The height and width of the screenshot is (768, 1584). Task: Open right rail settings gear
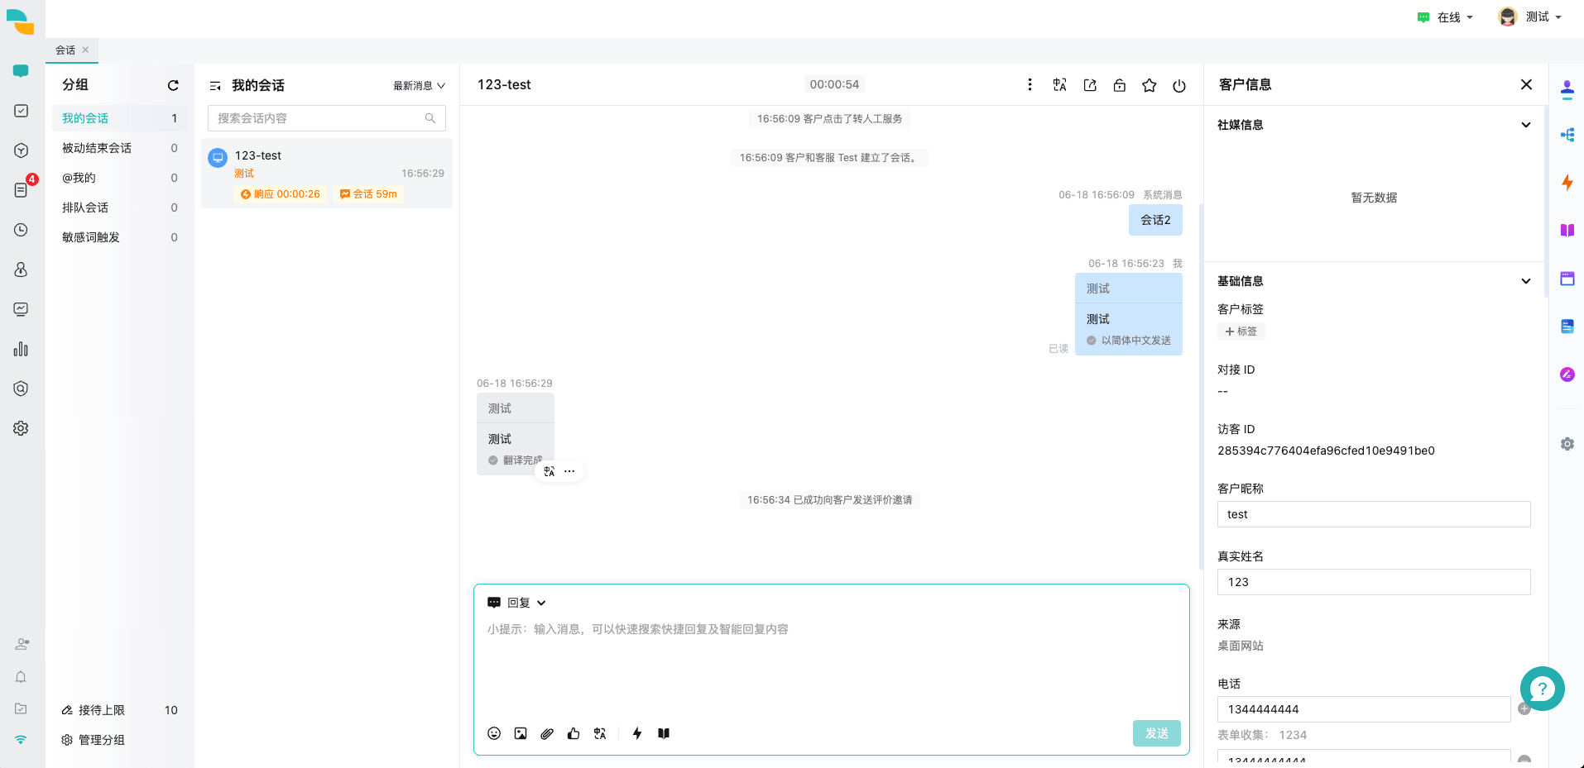click(x=1567, y=444)
